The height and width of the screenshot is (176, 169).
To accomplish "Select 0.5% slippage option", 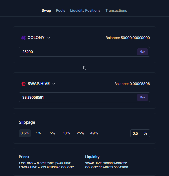I will tap(25, 133).
